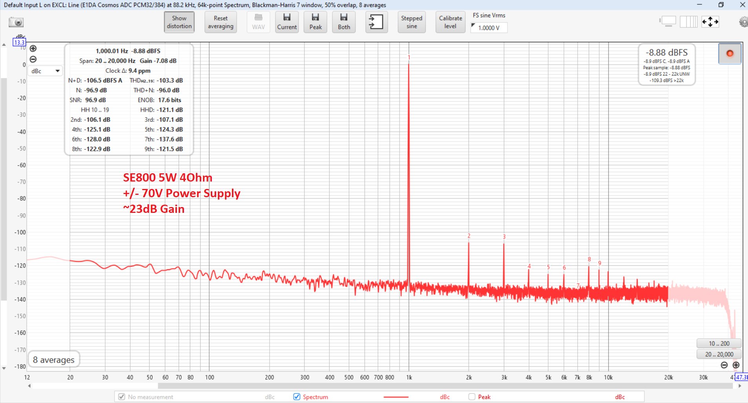
Task: Restore down the window
Action: (x=721, y=5)
